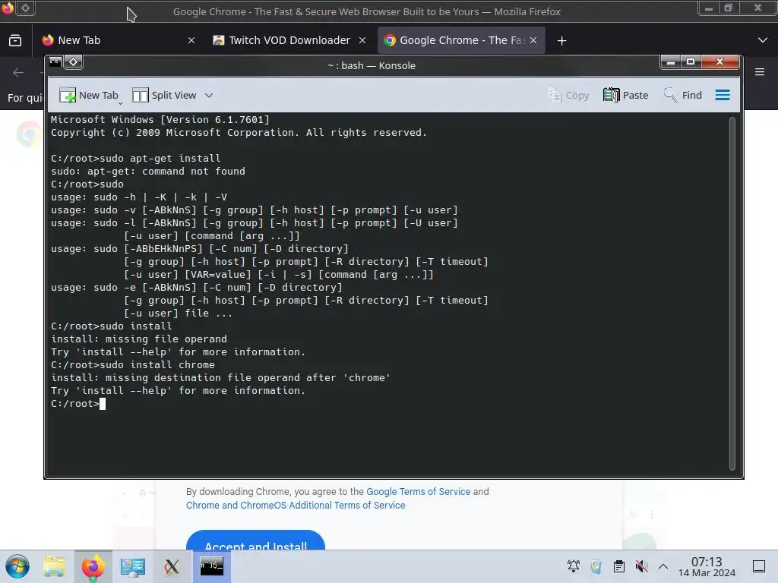Click the tray updates icon
This screenshot has width=778, height=583.
596,566
